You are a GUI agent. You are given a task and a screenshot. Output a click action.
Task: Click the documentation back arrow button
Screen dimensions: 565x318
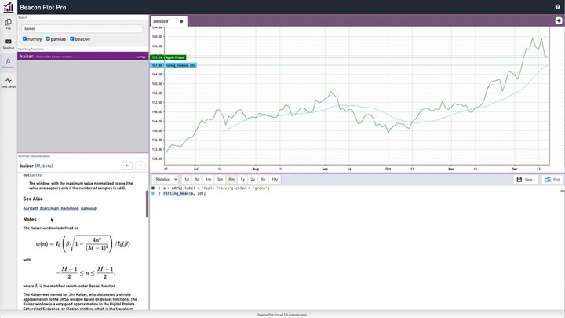click(127, 166)
